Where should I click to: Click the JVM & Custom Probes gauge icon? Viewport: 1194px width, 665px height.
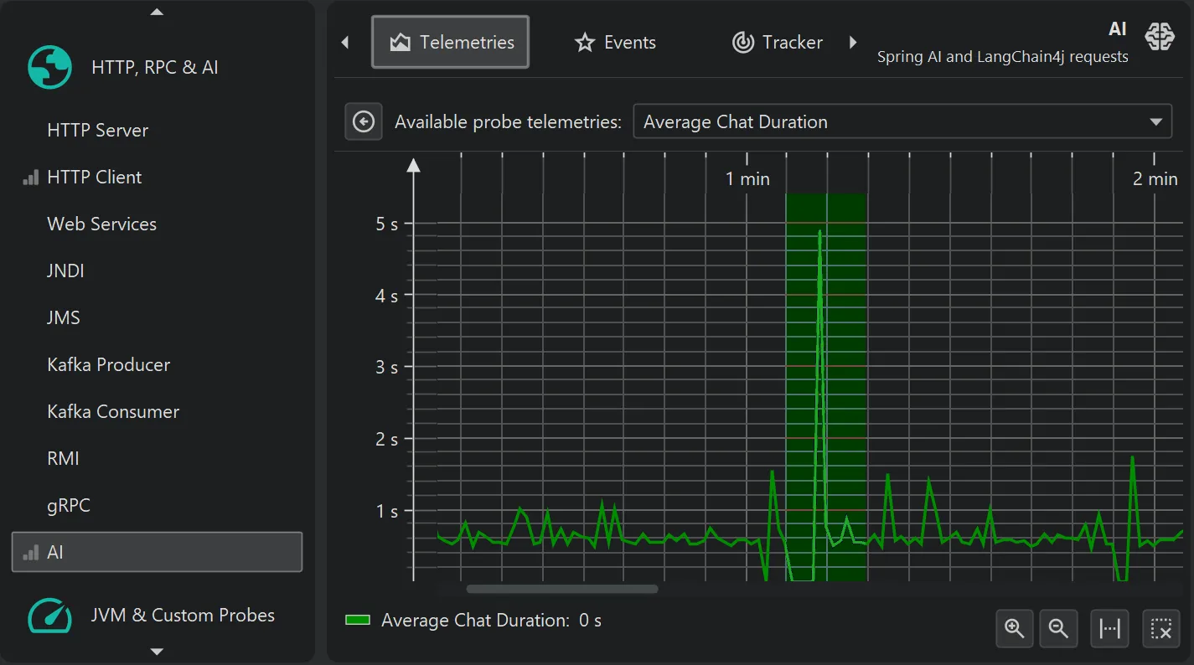50,616
